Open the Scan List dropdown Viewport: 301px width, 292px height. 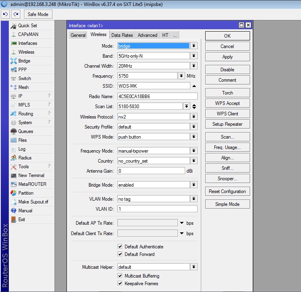point(186,106)
